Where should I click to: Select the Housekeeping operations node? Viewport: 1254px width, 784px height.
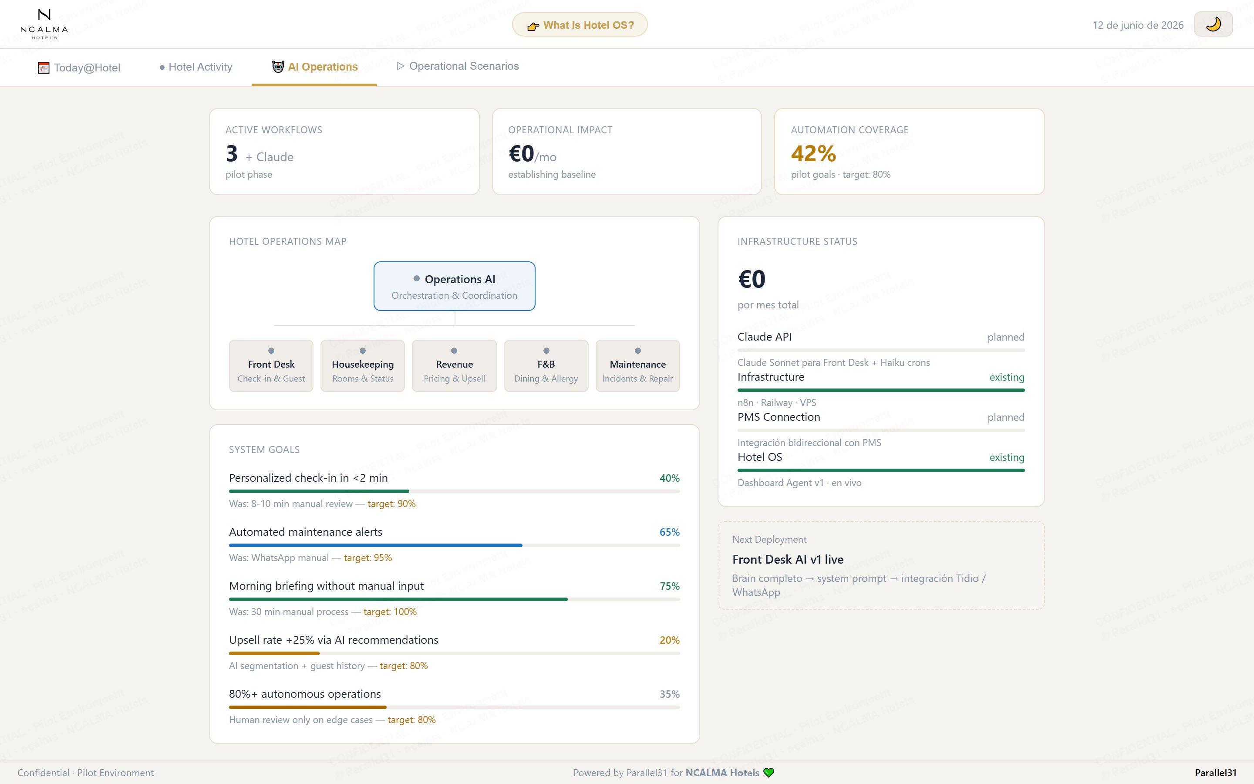(x=363, y=366)
